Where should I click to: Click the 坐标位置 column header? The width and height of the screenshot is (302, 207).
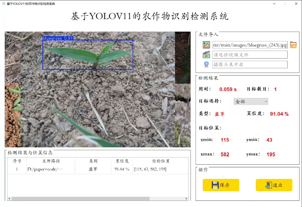161,161
